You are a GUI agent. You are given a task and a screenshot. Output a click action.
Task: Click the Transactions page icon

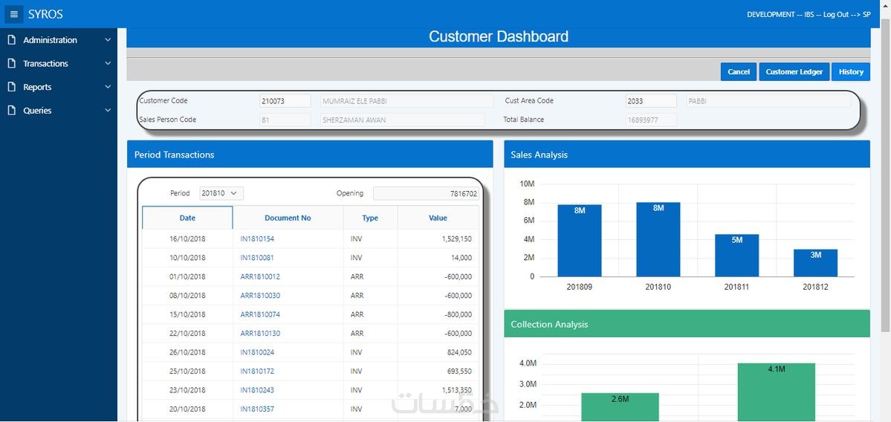[11, 64]
